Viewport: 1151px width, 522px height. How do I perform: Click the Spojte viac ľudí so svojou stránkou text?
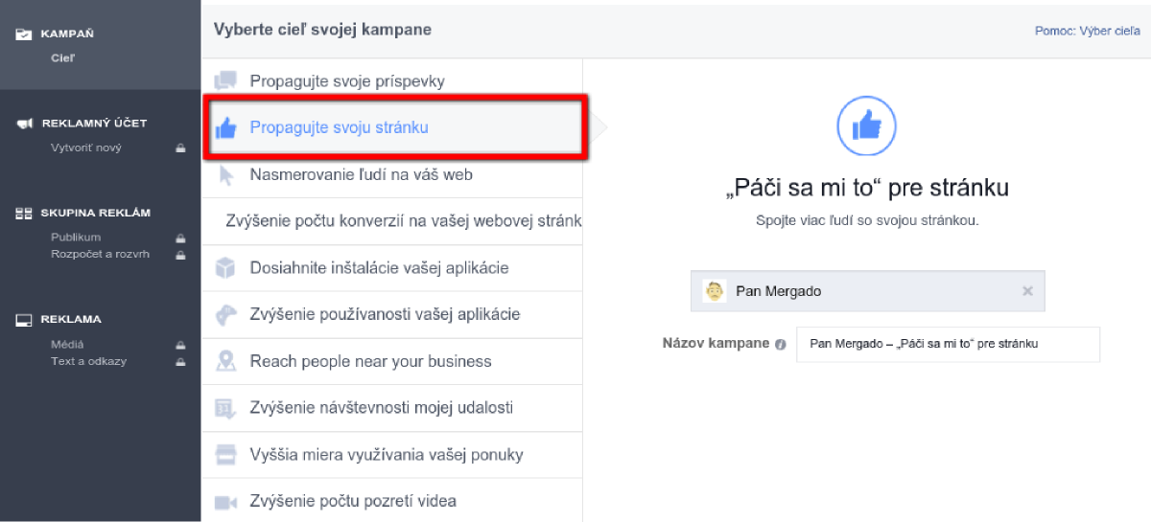[867, 220]
